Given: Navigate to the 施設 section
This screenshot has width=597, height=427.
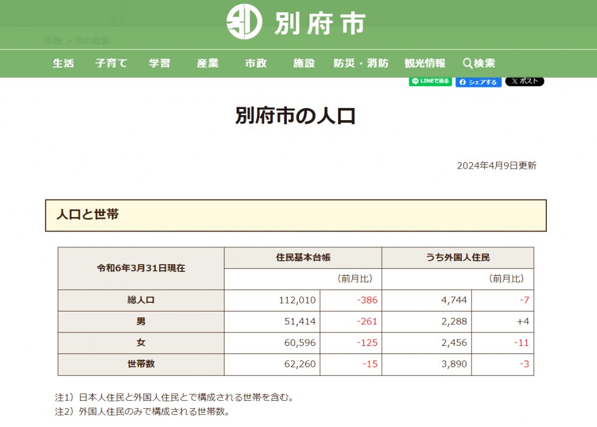Looking at the screenshot, I should [304, 64].
